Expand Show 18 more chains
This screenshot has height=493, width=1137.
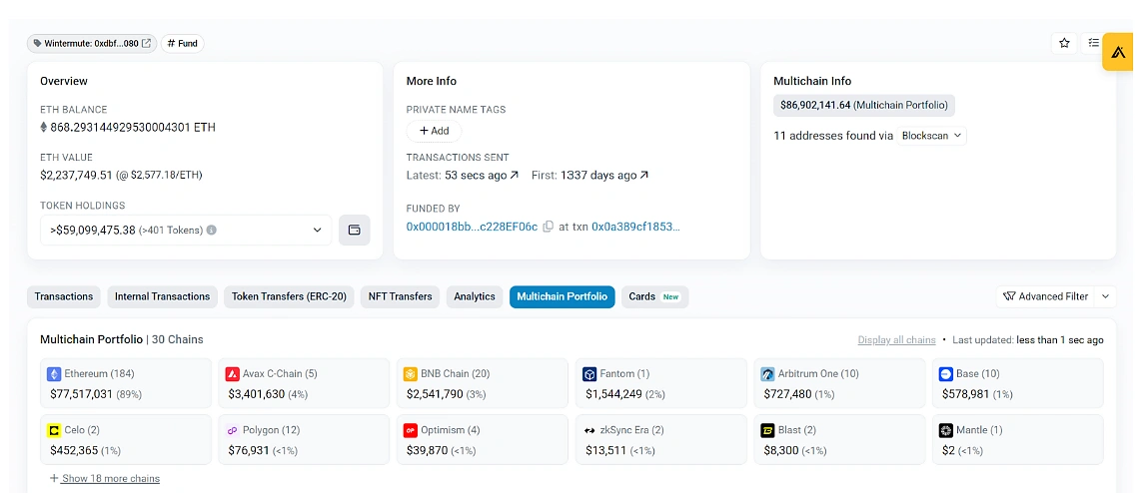coord(105,478)
